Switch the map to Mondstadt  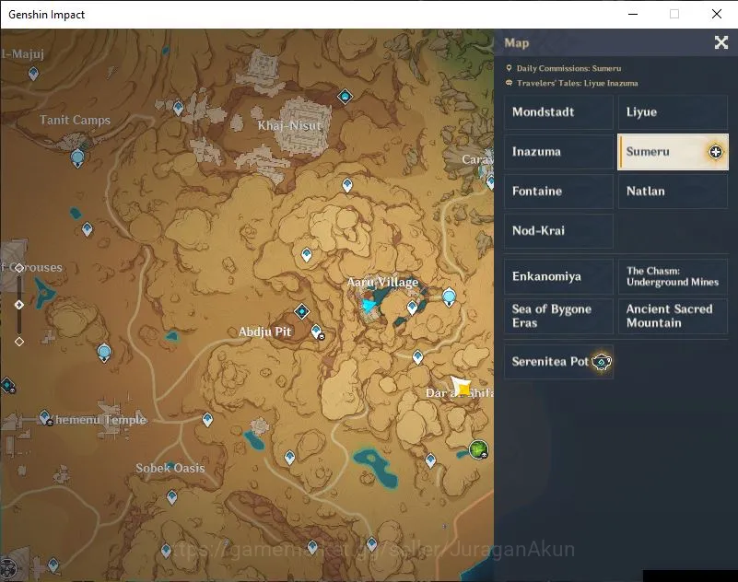558,112
